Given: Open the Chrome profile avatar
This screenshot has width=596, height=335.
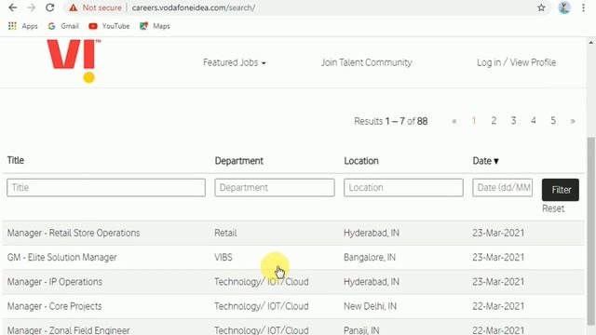Looking at the screenshot, I should click(x=564, y=7).
